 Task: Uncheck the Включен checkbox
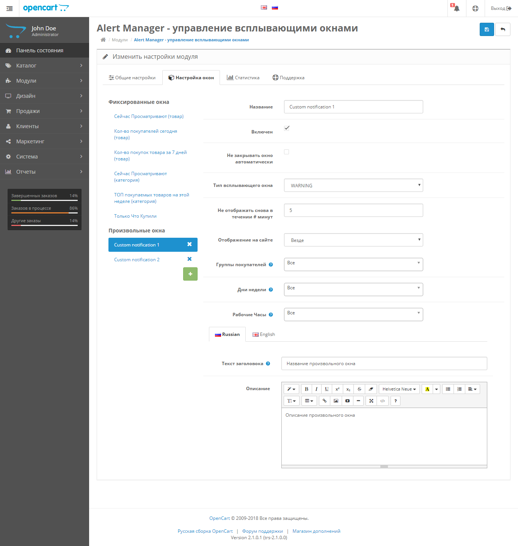pos(287,128)
